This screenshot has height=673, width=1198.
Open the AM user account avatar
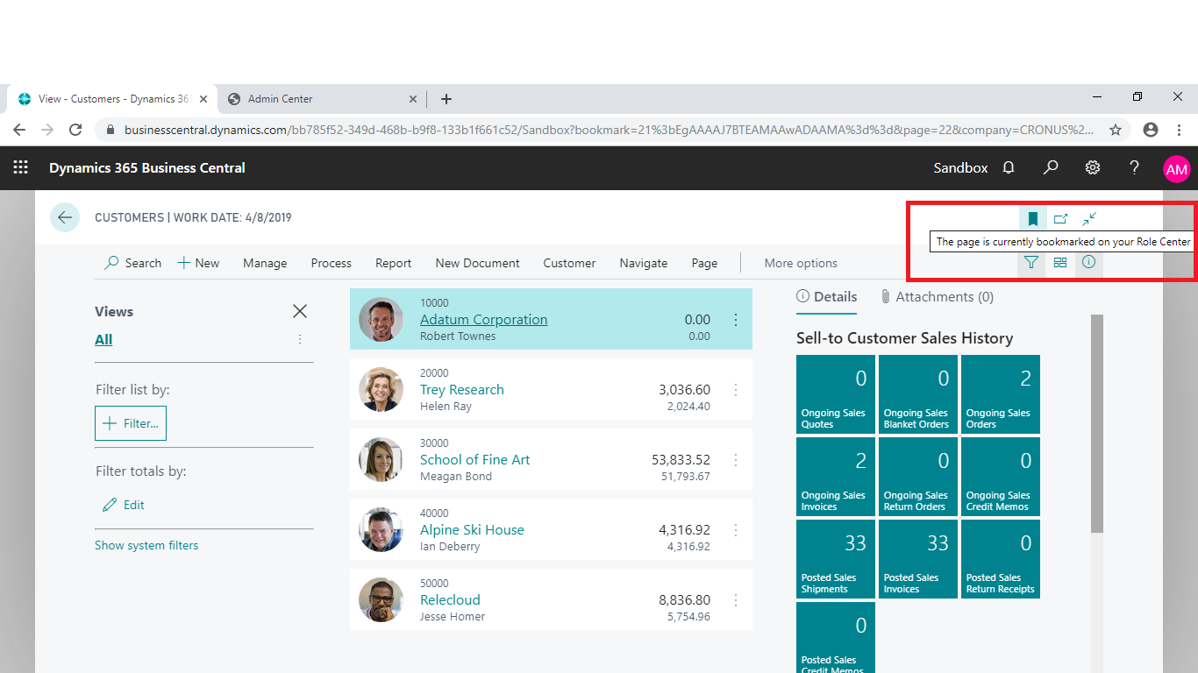click(x=1176, y=169)
